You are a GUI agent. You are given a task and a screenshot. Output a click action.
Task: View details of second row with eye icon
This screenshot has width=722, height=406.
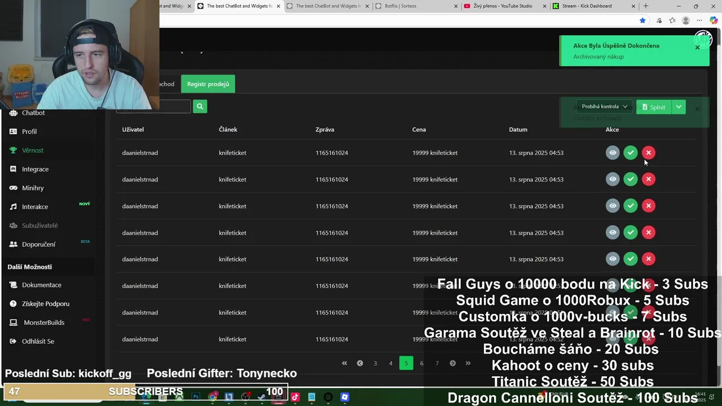click(613, 179)
